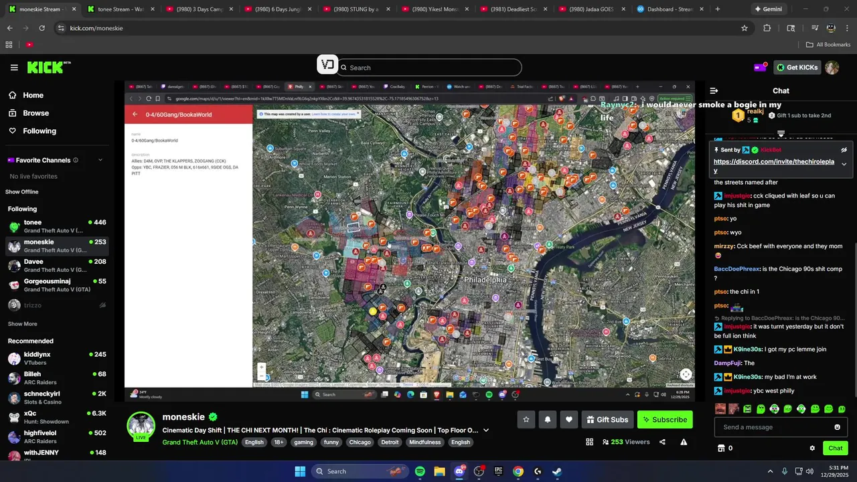The image size is (857, 482).
Task: Click the Kick search field
Action: point(429,68)
